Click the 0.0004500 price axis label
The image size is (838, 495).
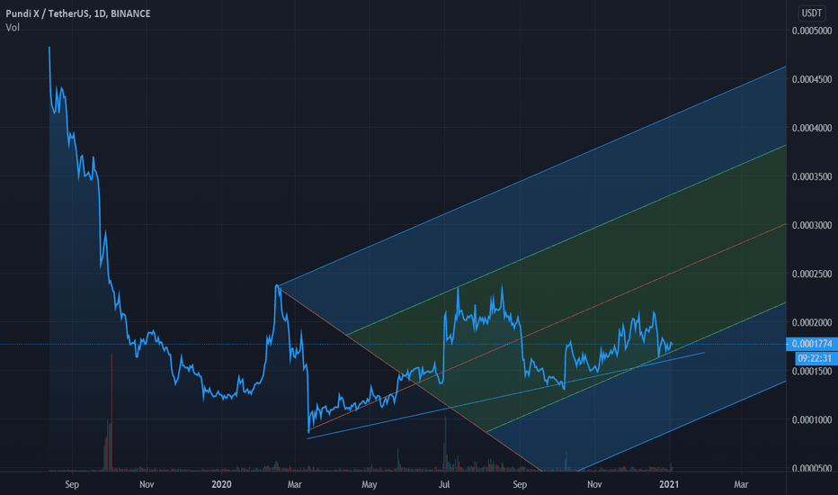(x=812, y=79)
